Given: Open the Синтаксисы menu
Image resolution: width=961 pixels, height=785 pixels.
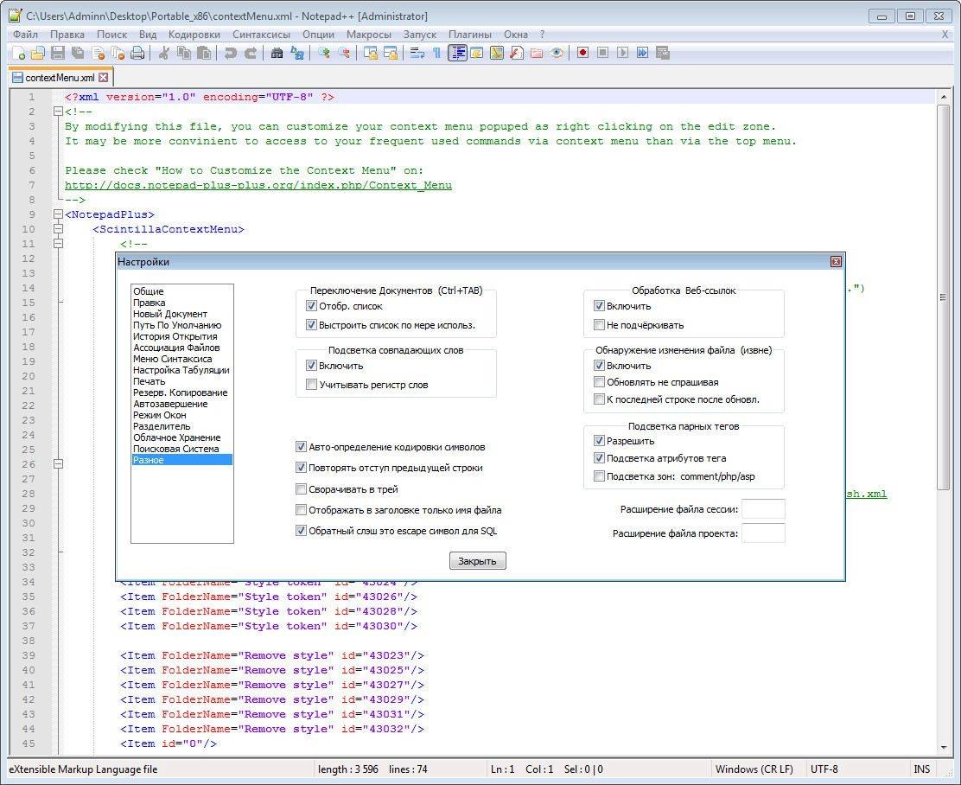Looking at the screenshot, I should [261, 35].
